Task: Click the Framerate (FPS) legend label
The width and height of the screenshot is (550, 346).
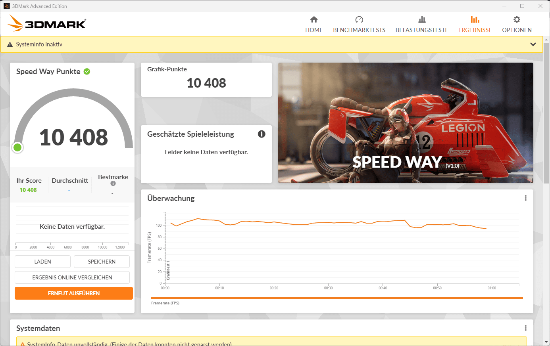Action: pyautogui.click(x=165, y=303)
